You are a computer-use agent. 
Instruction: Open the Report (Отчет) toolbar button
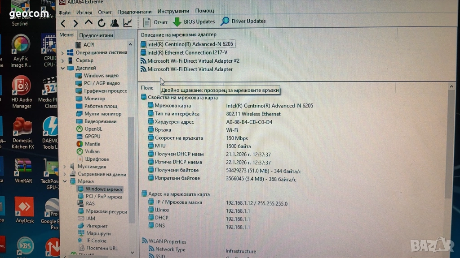coord(155,22)
